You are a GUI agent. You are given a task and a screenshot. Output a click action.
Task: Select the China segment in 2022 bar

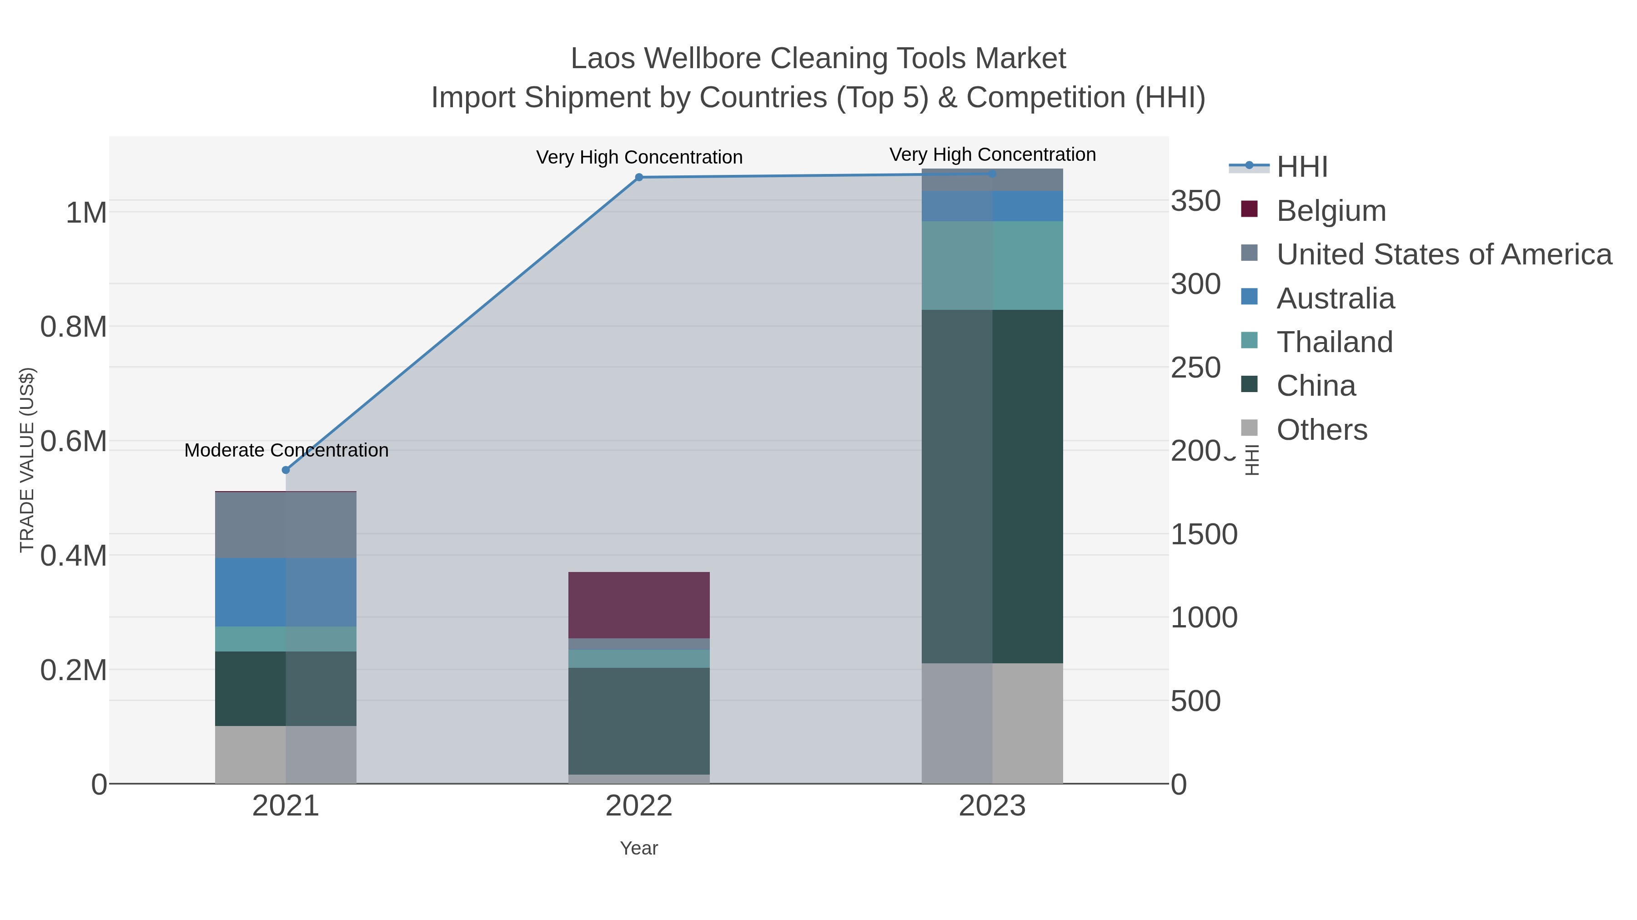click(x=639, y=721)
